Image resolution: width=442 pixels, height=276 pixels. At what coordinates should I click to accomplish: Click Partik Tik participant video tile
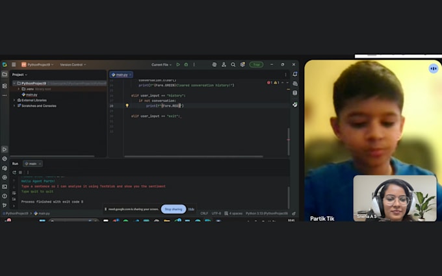coord(373,140)
